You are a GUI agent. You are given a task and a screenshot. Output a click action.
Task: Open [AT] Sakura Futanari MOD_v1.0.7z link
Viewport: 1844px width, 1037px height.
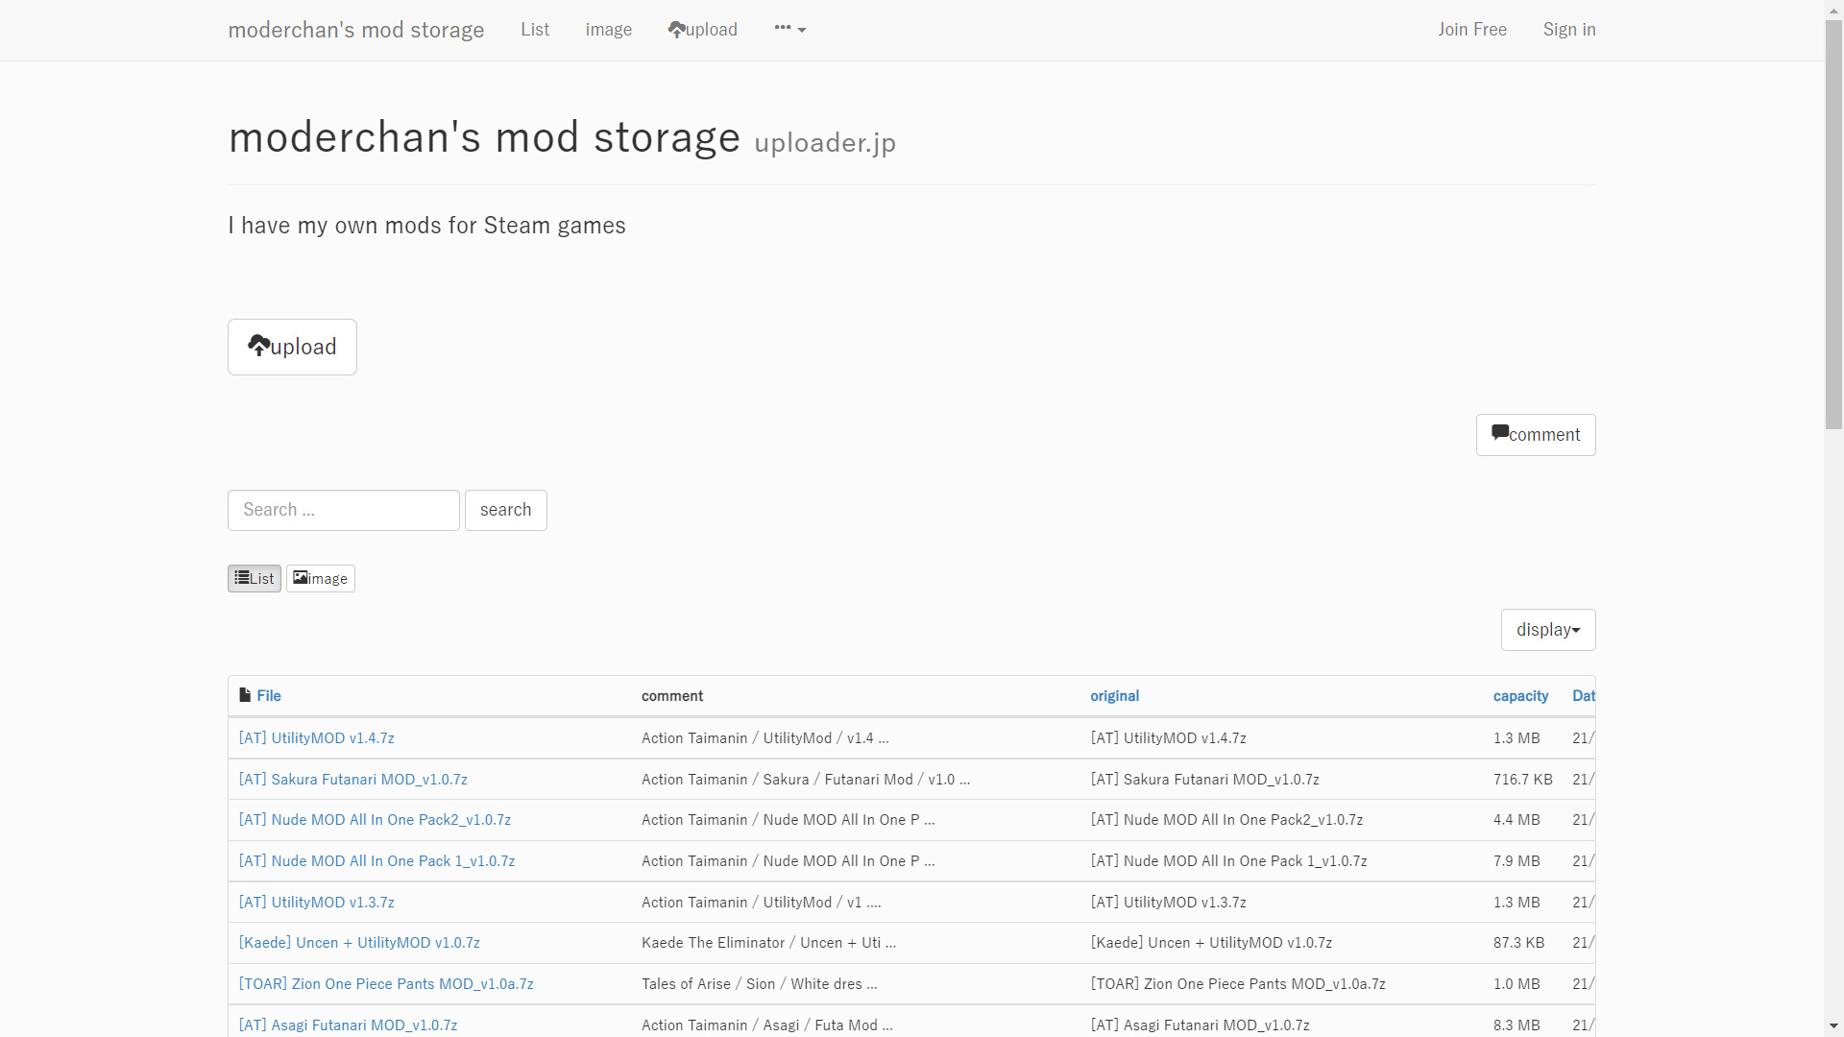353,780
